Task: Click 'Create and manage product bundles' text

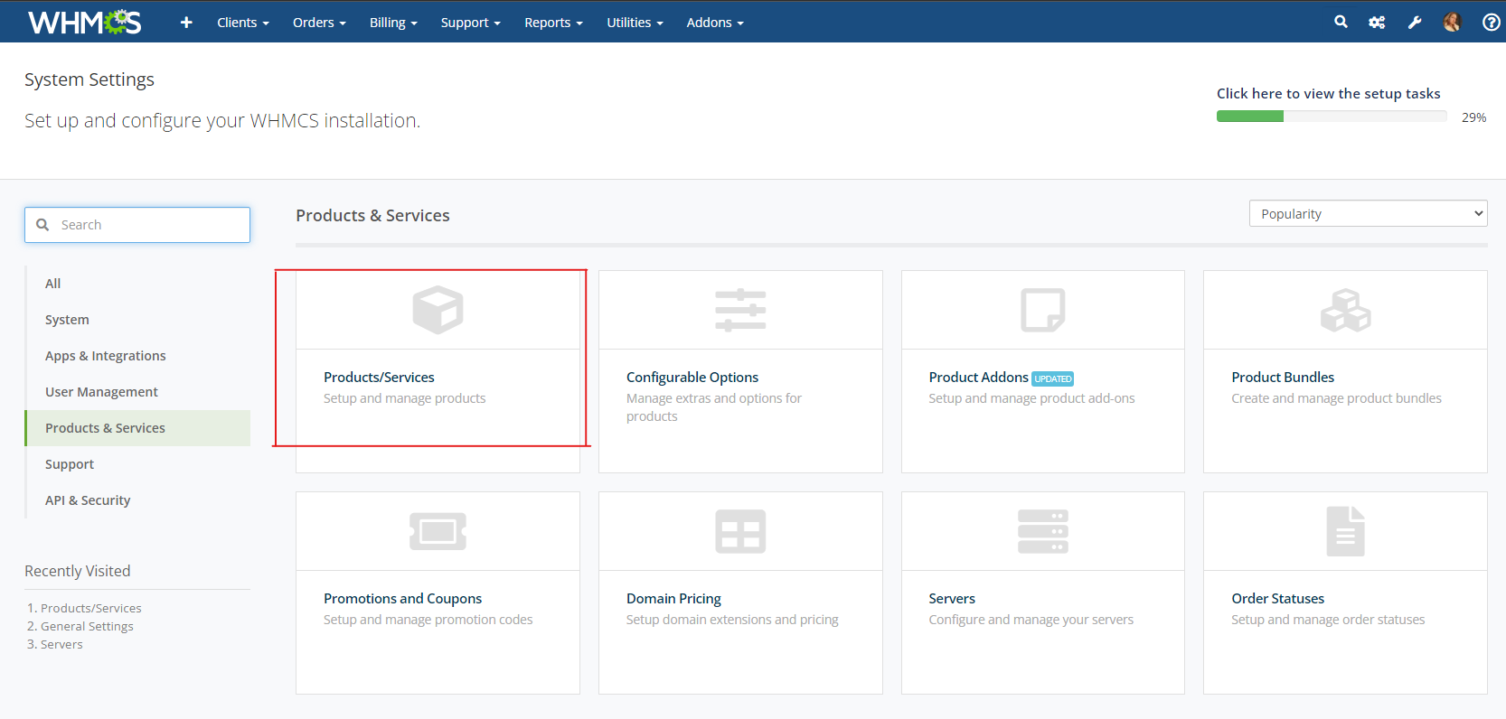Action: (x=1336, y=398)
